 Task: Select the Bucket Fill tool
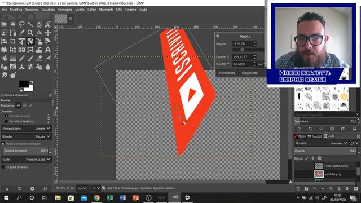[x=4, y=58]
